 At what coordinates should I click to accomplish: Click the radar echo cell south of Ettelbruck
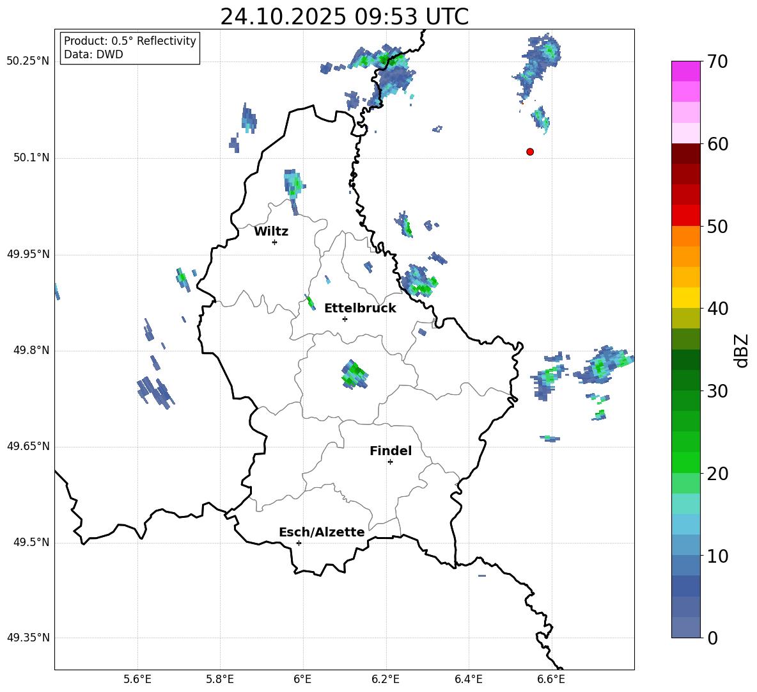tap(354, 374)
